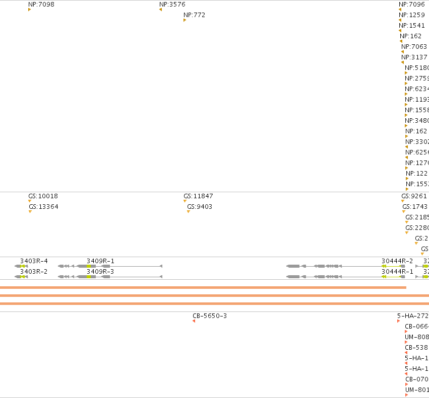Select the label beginning CB-538

point(417,348)
